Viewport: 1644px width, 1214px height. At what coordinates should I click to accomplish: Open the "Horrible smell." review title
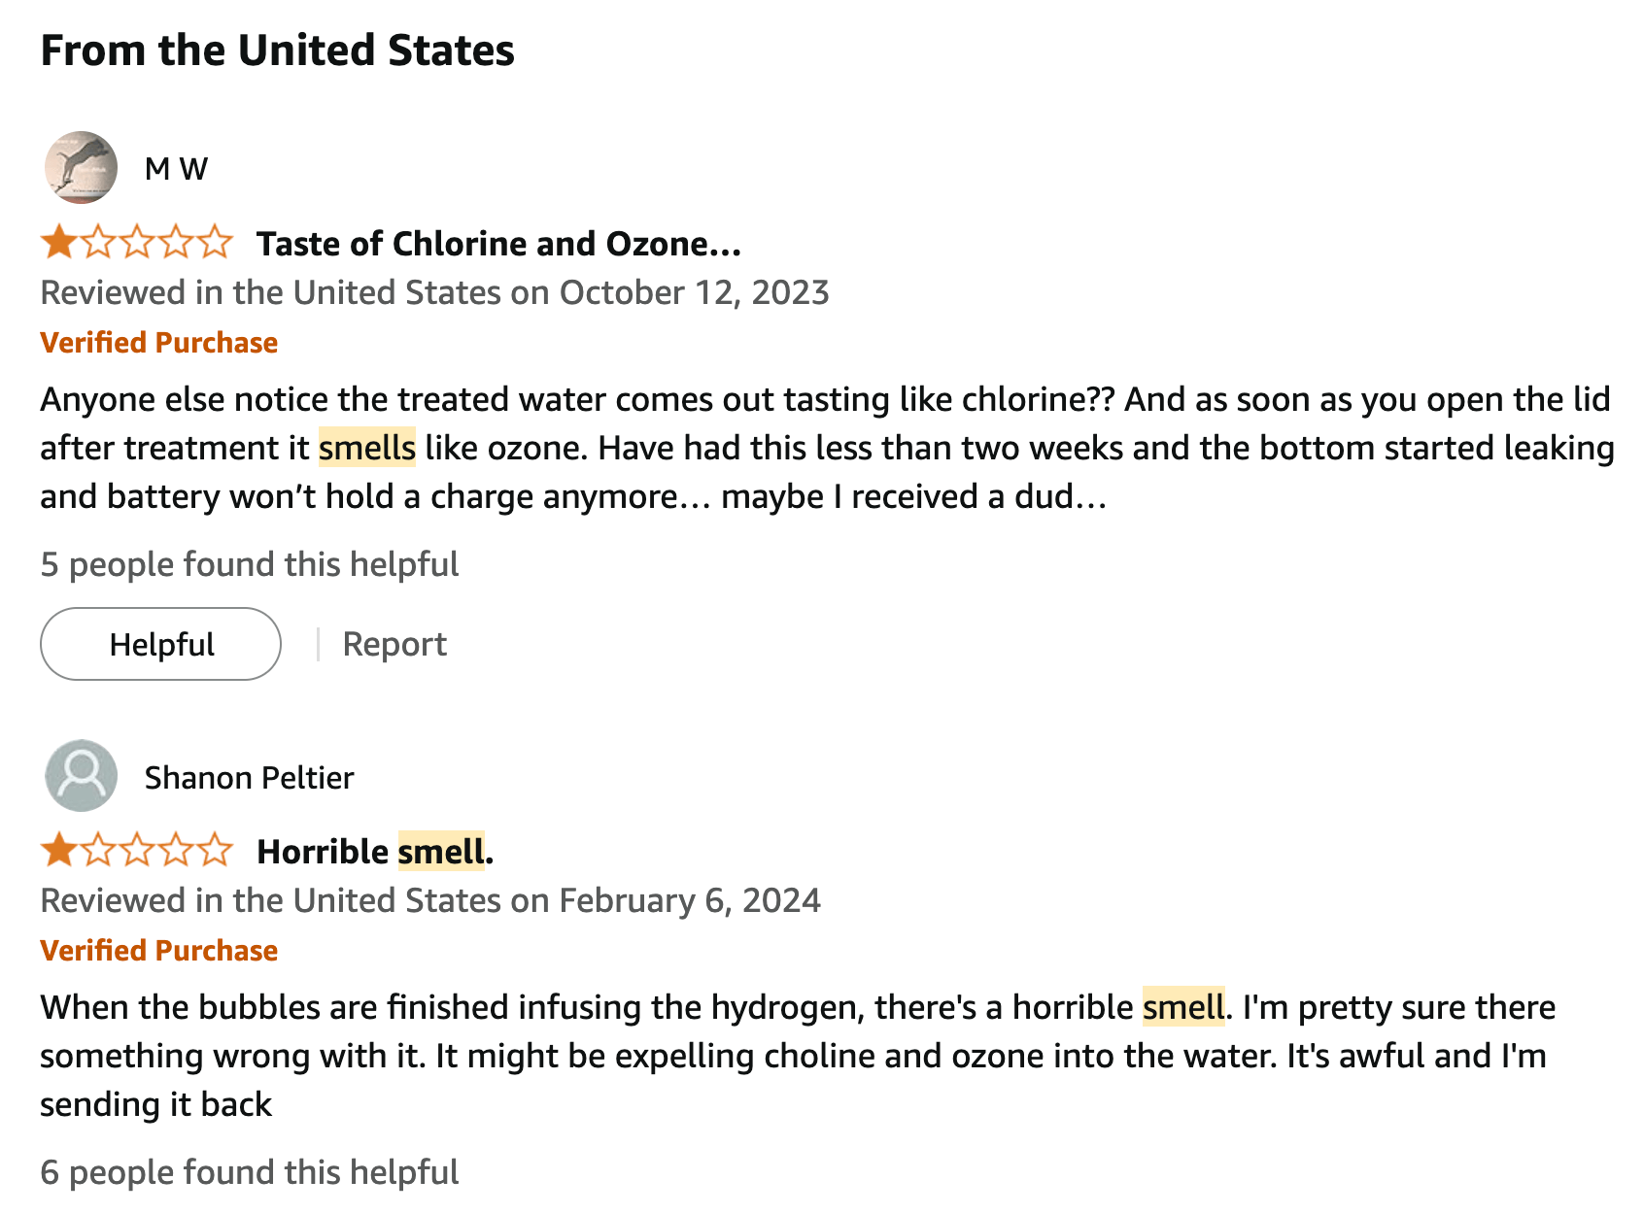(375, 852)
